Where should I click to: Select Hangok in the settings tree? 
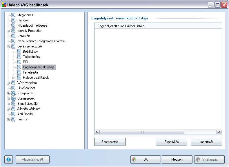[23, 20]
